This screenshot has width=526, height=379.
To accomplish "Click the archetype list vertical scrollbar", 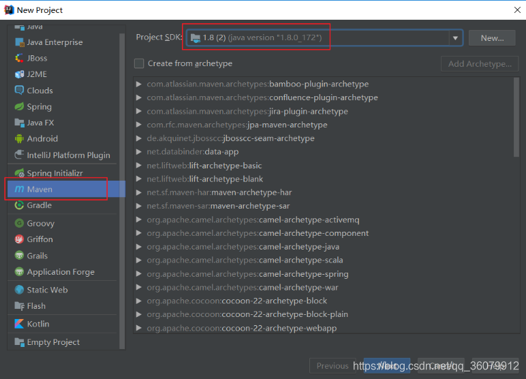I will click(516, 117).
